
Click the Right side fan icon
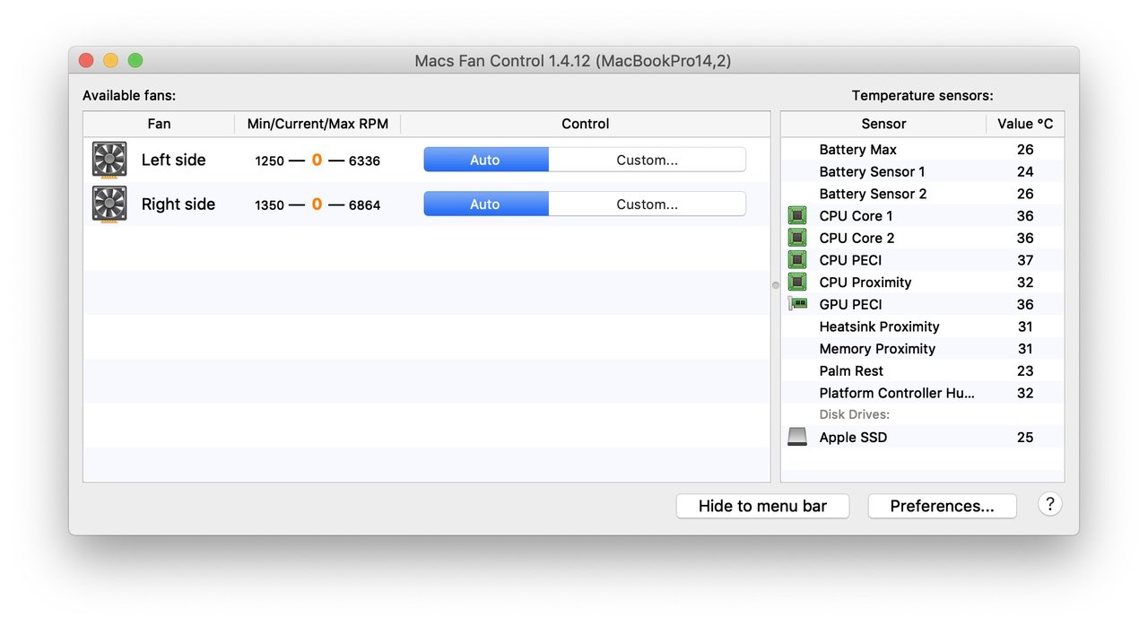pos(109,204)
